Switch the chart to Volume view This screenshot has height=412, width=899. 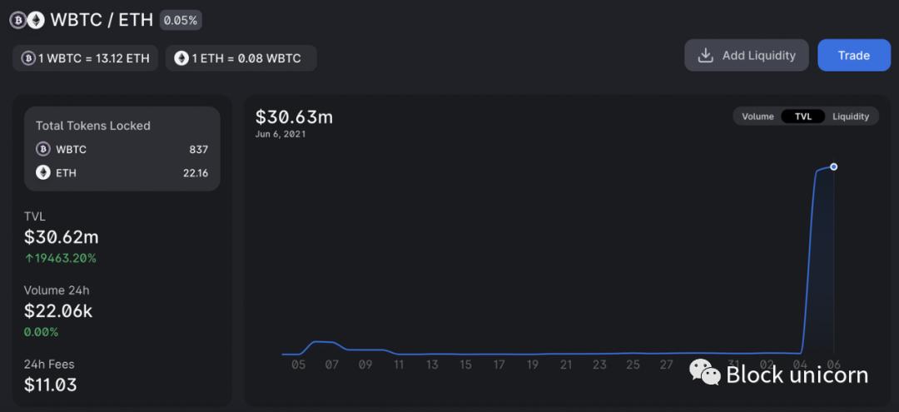(757, 117)
